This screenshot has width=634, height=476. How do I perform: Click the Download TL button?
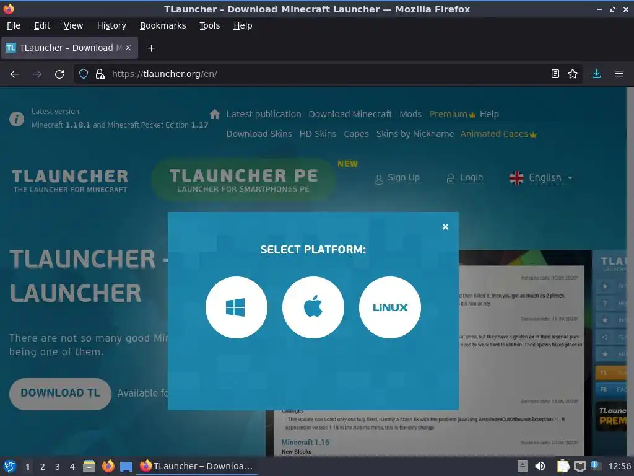click(x=60, y=394)
